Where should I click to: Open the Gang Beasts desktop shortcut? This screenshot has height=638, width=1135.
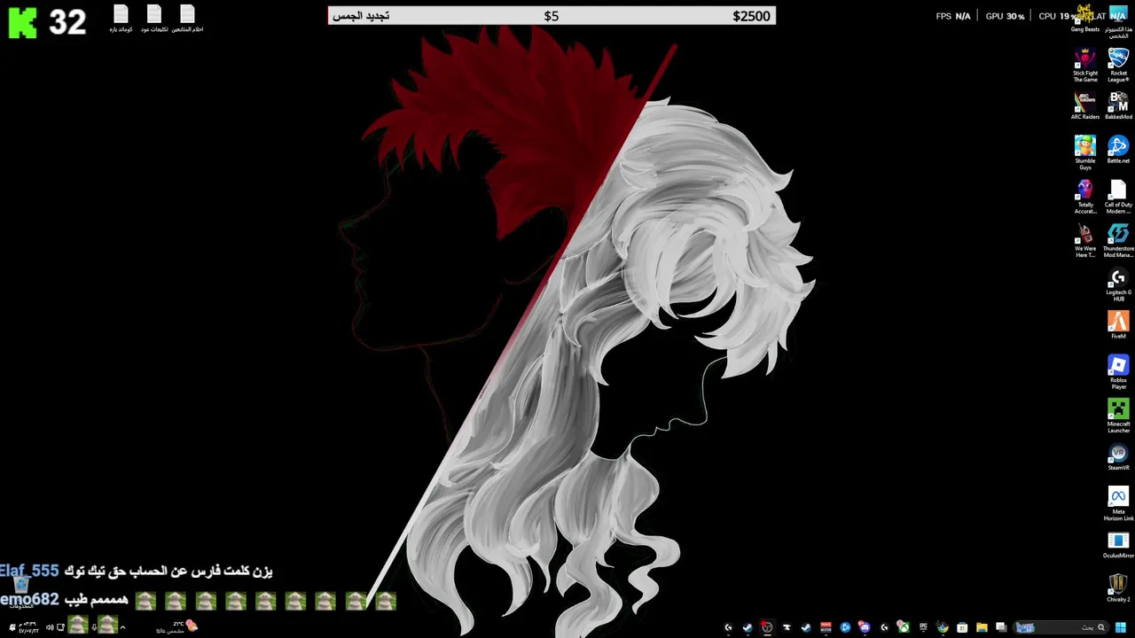point(1084,19)
